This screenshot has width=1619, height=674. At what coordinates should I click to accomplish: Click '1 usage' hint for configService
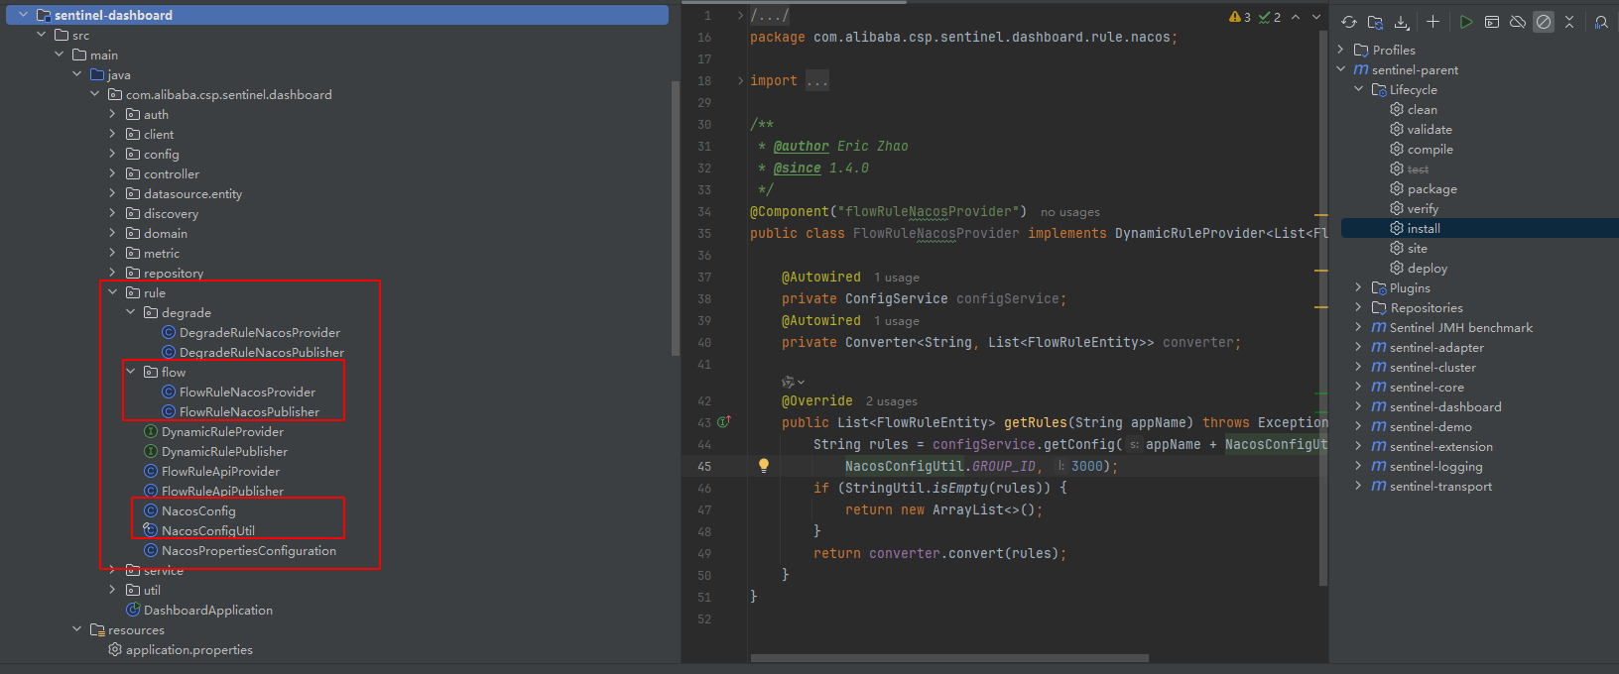897,278
